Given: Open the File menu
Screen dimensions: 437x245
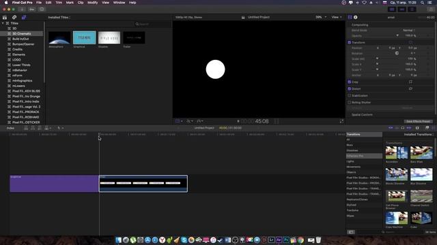Looking at the screenshot, I should (39, 3).
